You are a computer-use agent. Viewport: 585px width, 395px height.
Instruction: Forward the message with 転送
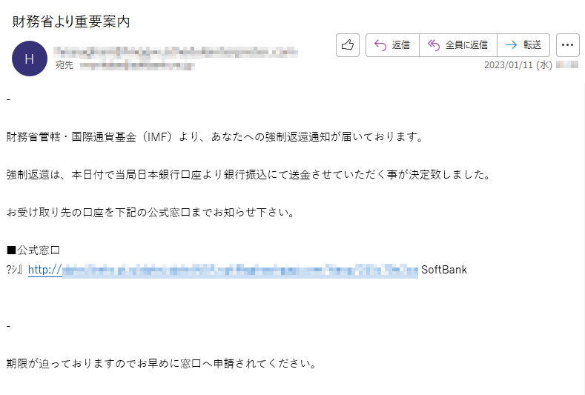coord(523,45)
